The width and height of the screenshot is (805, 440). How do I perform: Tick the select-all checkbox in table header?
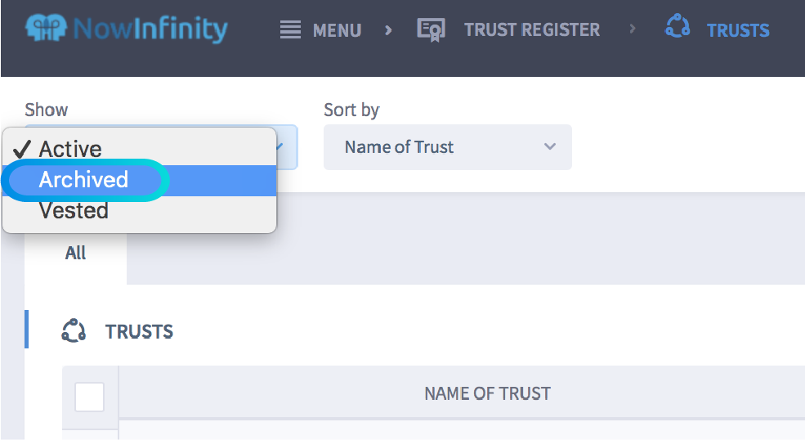click(90, 397)
